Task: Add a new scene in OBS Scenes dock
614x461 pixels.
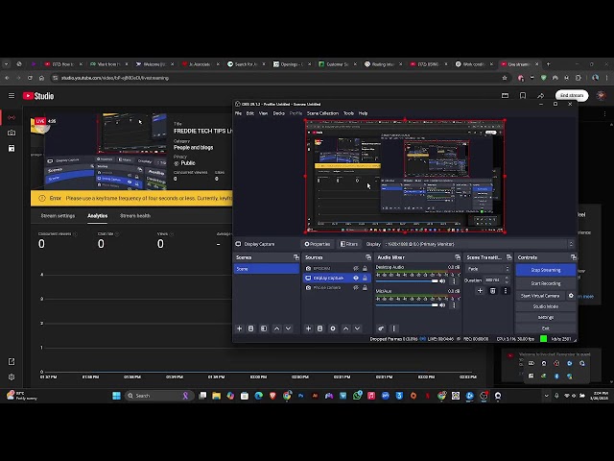Action: click(239, 328)
